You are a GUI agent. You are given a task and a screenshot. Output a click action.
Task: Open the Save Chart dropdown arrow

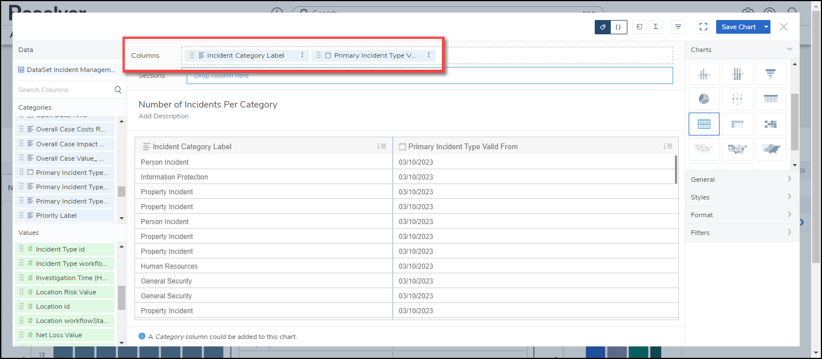pos(766,27)
